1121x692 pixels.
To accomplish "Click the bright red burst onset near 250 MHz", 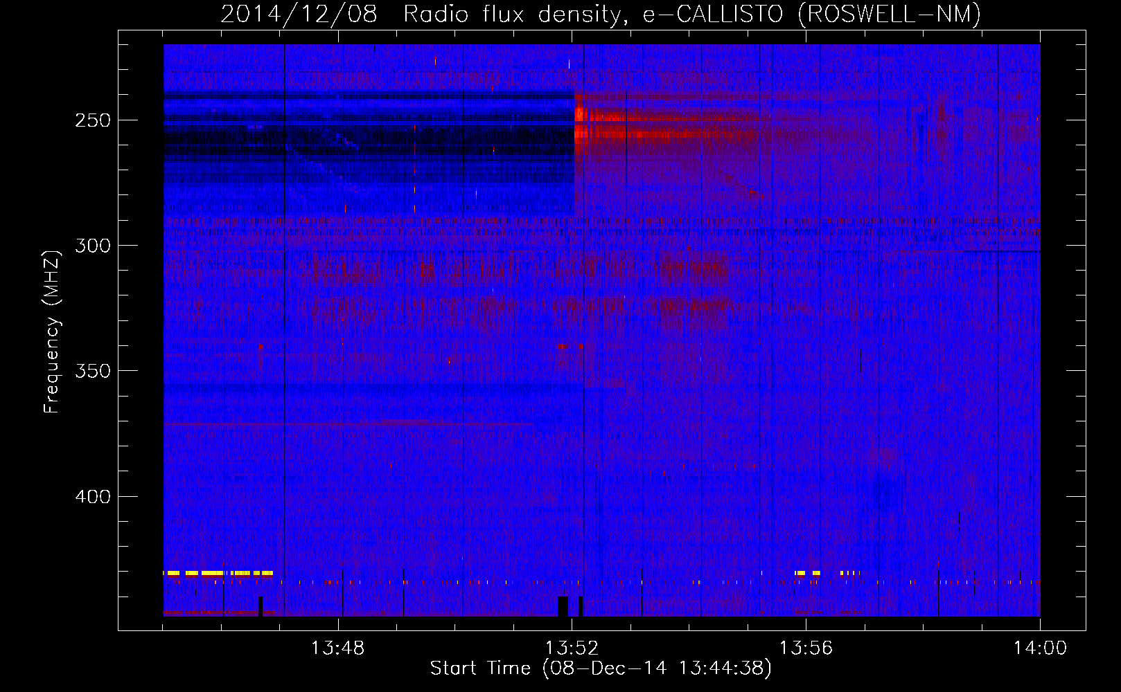I will click(581, 122).
